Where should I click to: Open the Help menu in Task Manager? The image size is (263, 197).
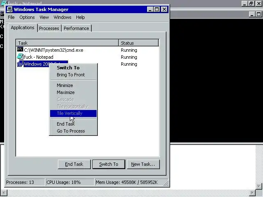(x=81, y=17)
